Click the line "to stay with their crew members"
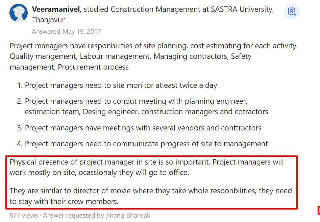Viewport: 320px width, 222px height. pos(64,202)
